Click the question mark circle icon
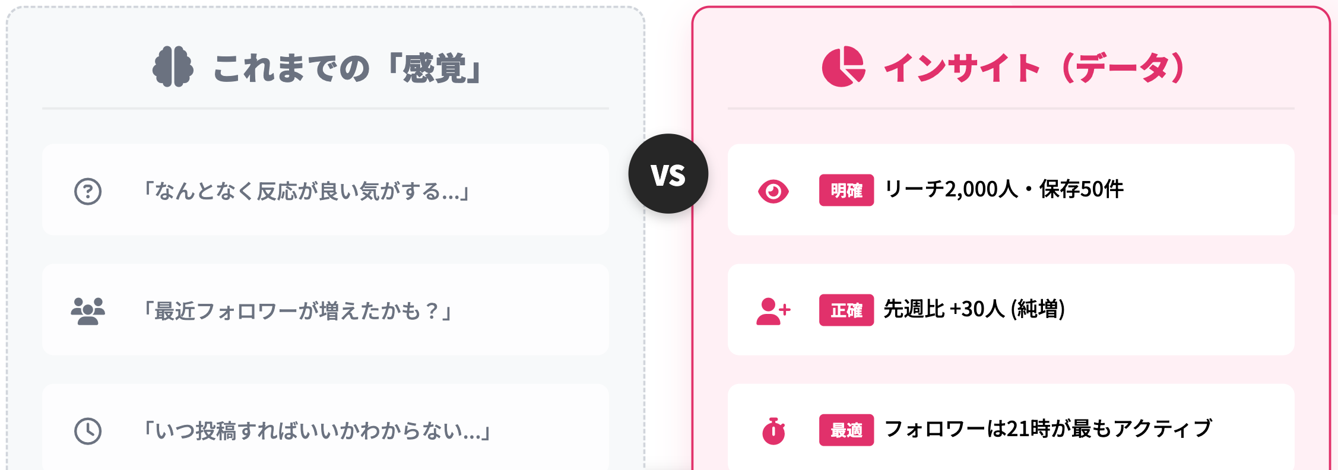 pyautogui.click(x=88, y=192)
